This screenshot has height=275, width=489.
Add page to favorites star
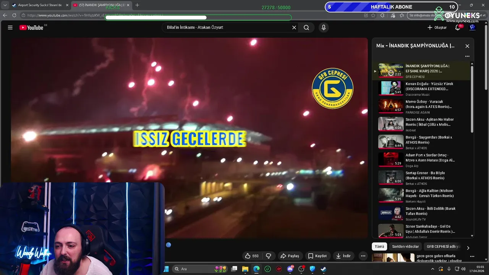click(373, 15)
